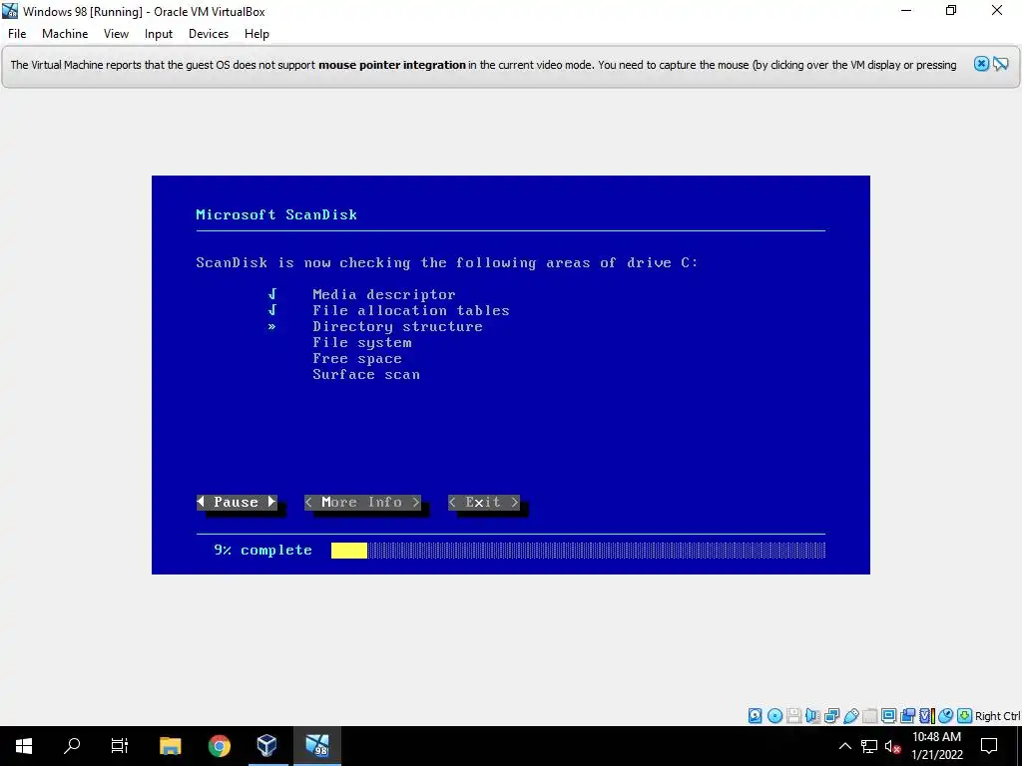This screenshot has width=1022, height=766.
Task: Click the floppy disk status icon
Action: coord(793,716)
